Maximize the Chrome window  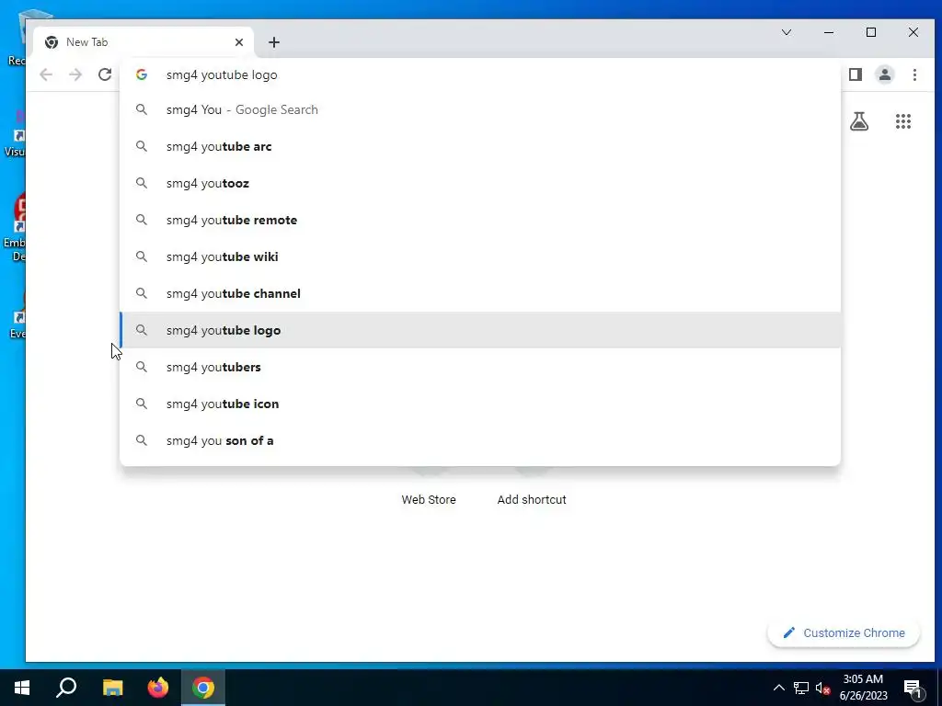pos(871,32)
